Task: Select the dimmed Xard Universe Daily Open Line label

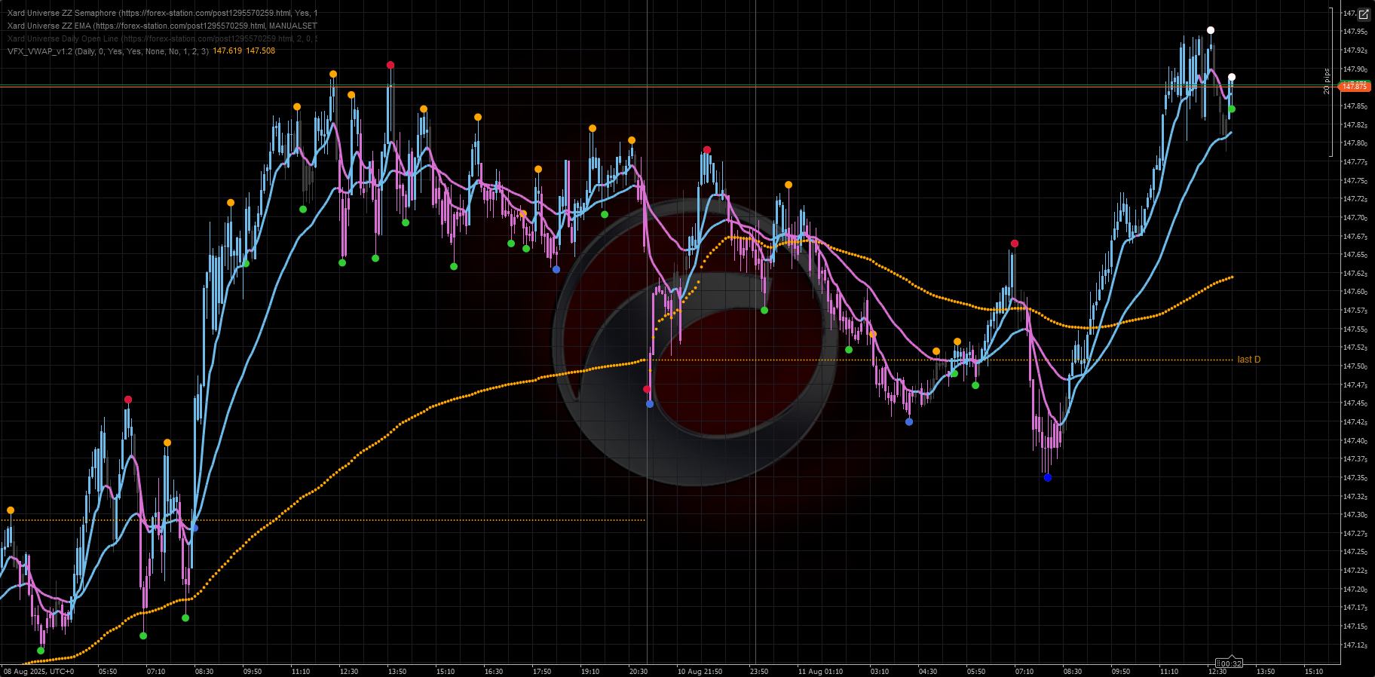Action: [162, 38]
